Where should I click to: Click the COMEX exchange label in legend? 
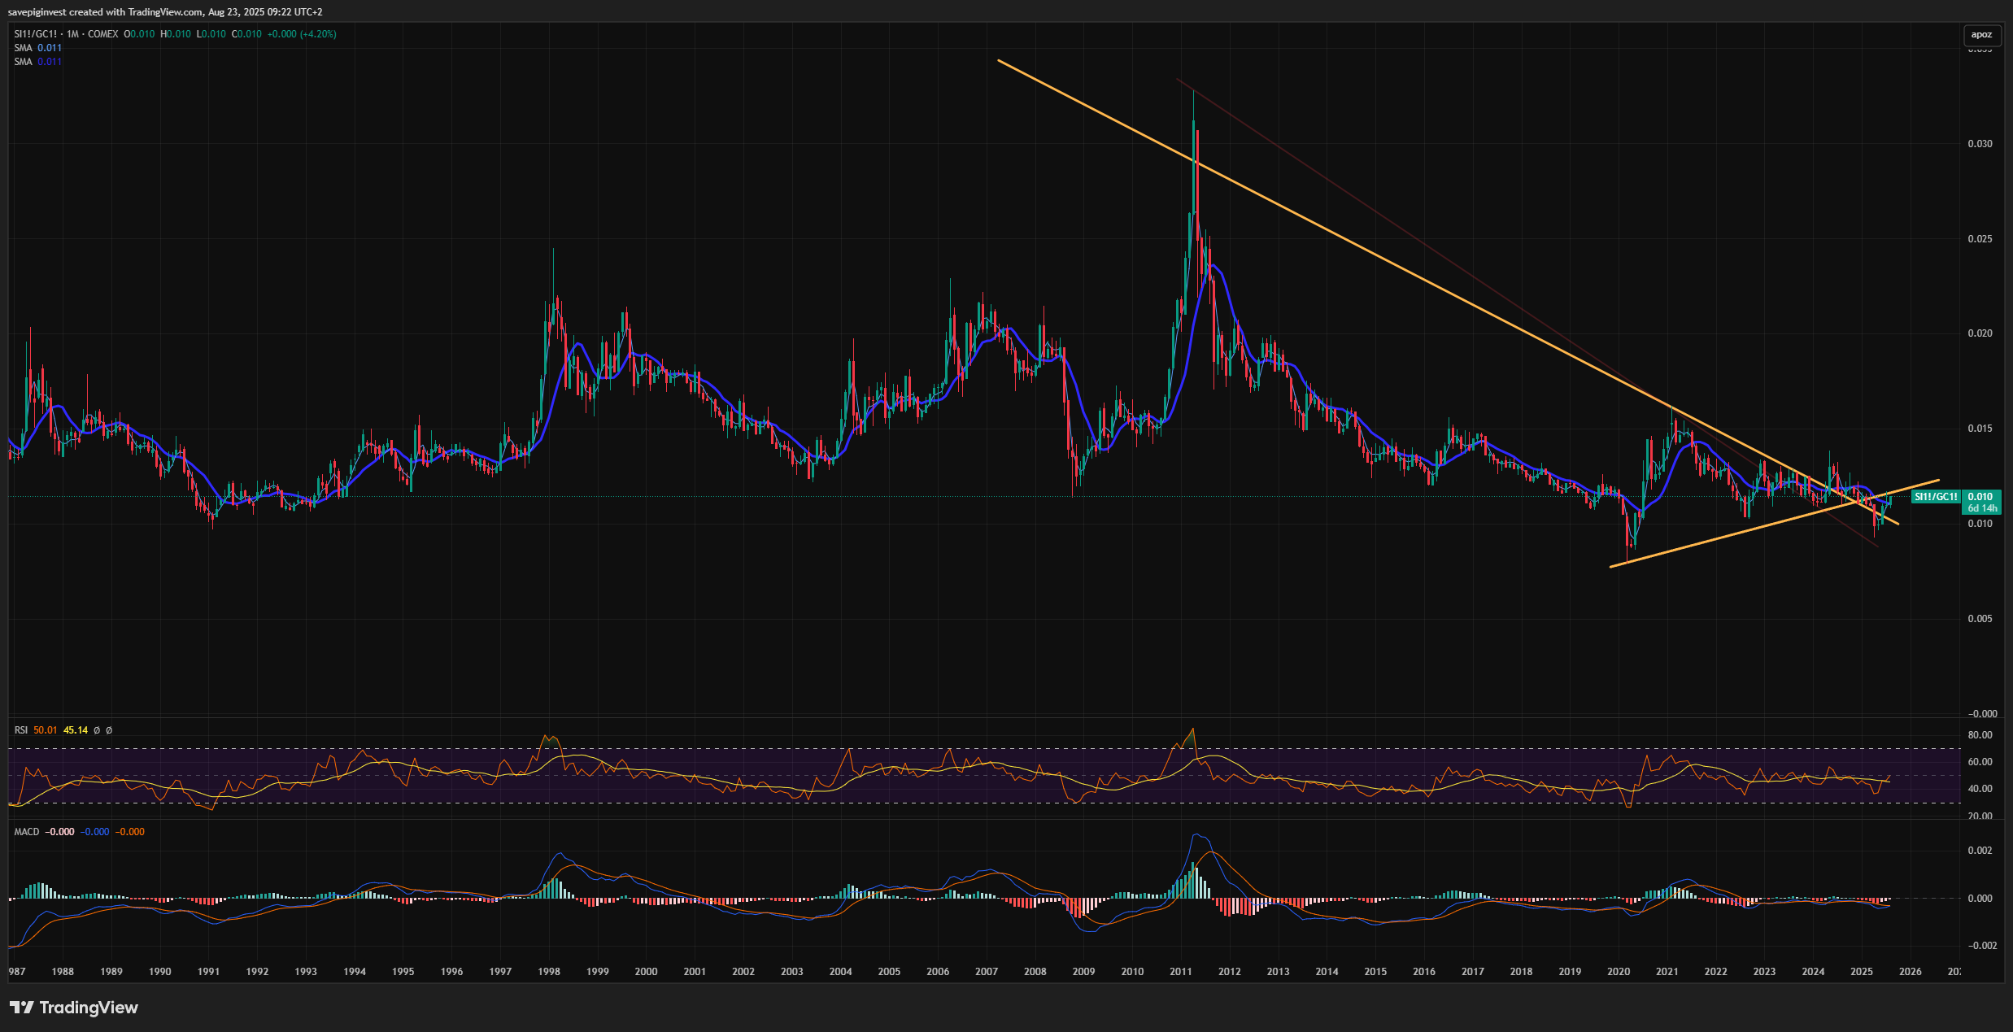[102, 34]
